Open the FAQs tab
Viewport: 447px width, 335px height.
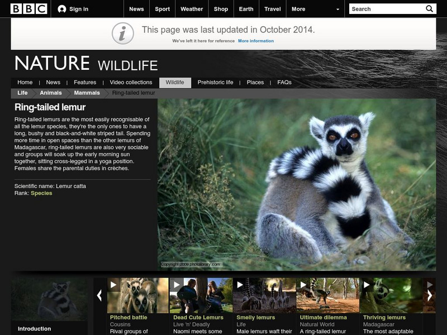284,82
